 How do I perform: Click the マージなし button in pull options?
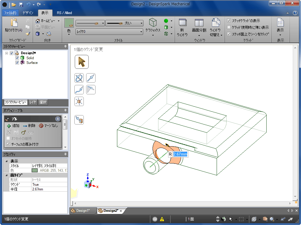click(49, 126)
